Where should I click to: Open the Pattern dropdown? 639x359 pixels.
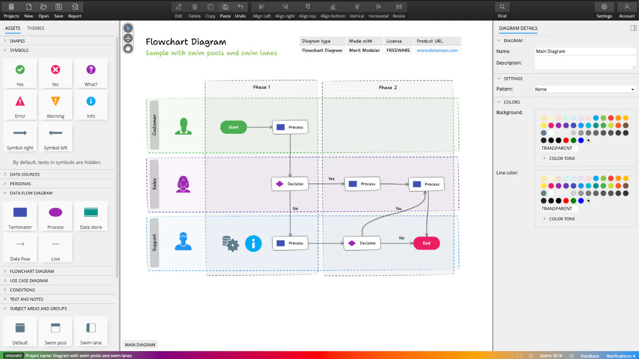click(x=585, y=89)
